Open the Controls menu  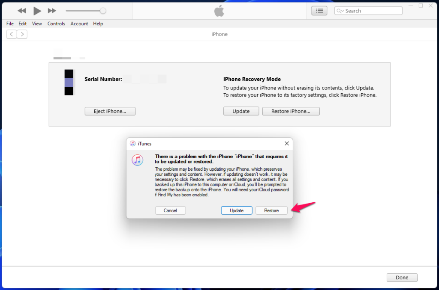(x=56, y=24)
